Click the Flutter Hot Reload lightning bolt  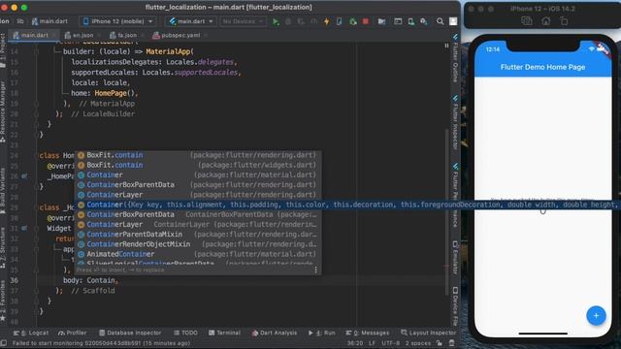point(327,21)
